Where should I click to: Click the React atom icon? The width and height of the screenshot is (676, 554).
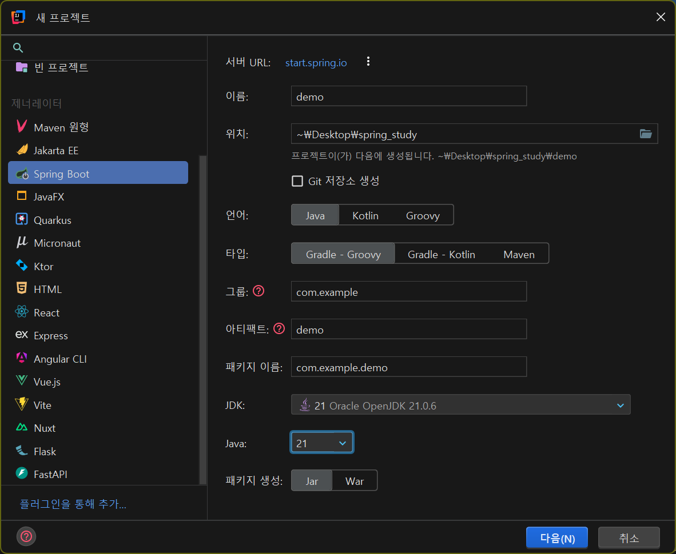22,312
